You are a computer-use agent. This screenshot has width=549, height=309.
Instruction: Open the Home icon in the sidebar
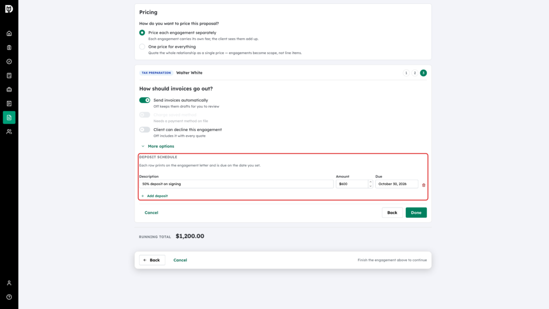tap(9, 34)
